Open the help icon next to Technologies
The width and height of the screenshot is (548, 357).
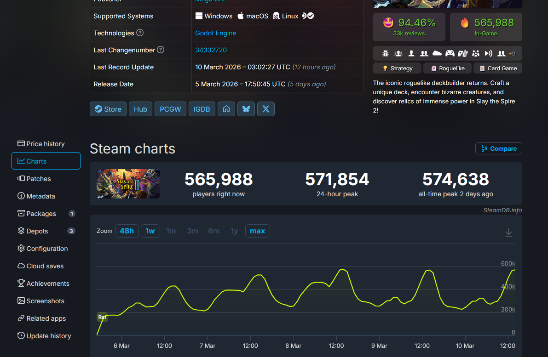[140, 33]
